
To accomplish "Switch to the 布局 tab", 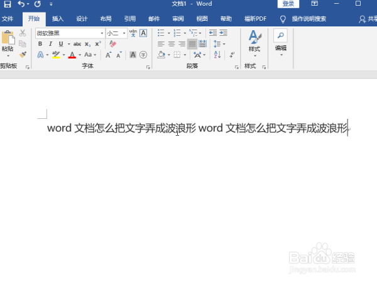I will coord(106,19).
